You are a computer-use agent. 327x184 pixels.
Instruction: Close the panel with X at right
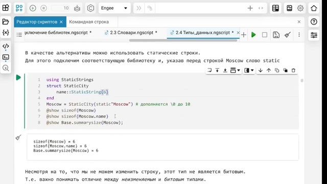pyautogui.click(x=299, y=21)
